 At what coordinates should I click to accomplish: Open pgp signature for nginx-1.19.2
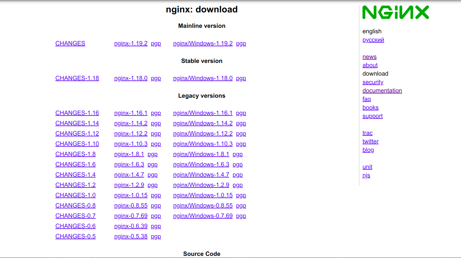click(156, 44)
